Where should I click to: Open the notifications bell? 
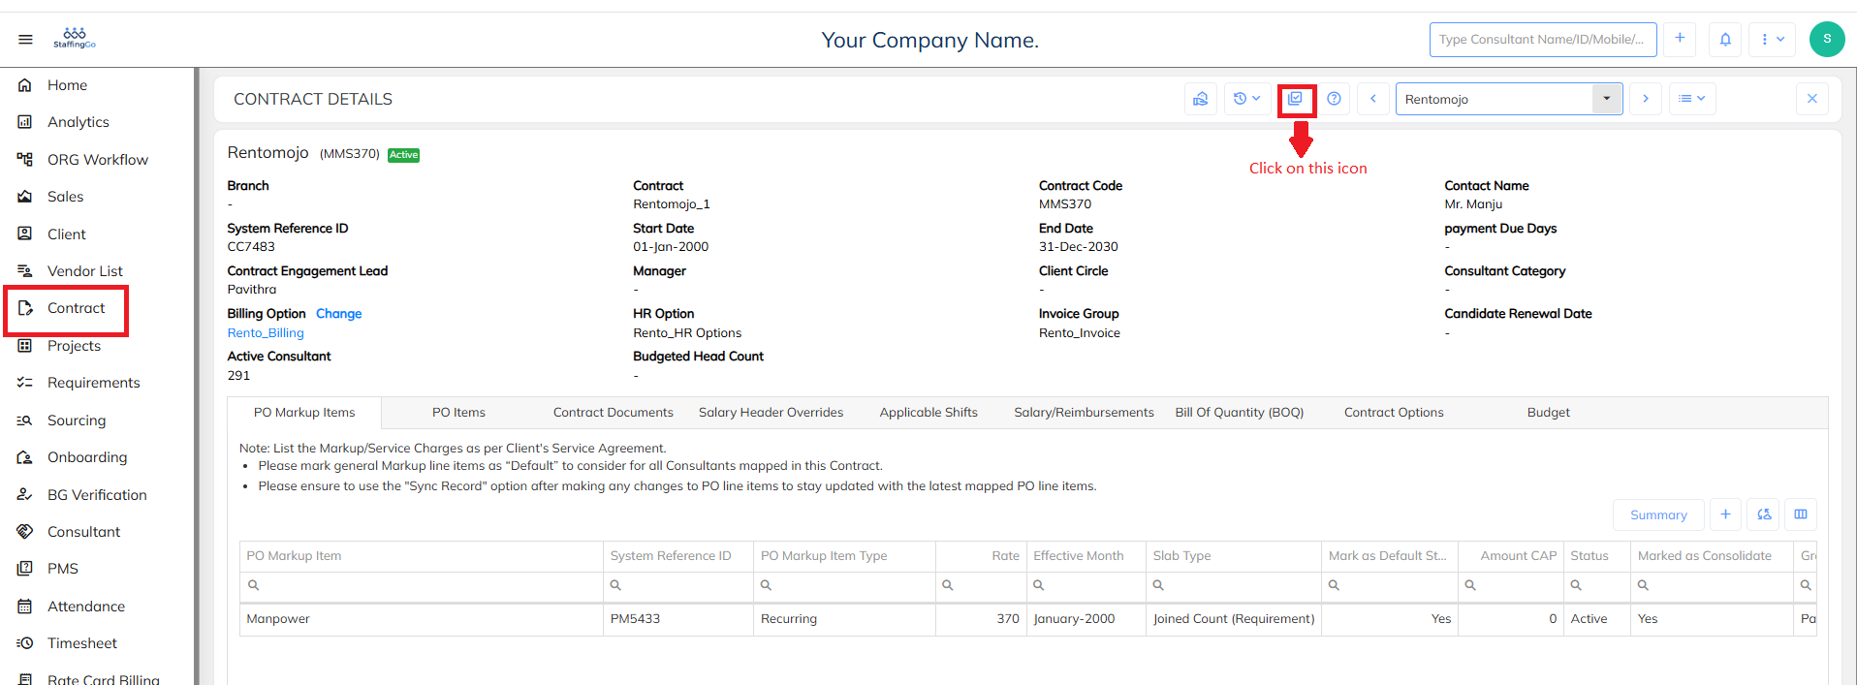click(1725, 39)
